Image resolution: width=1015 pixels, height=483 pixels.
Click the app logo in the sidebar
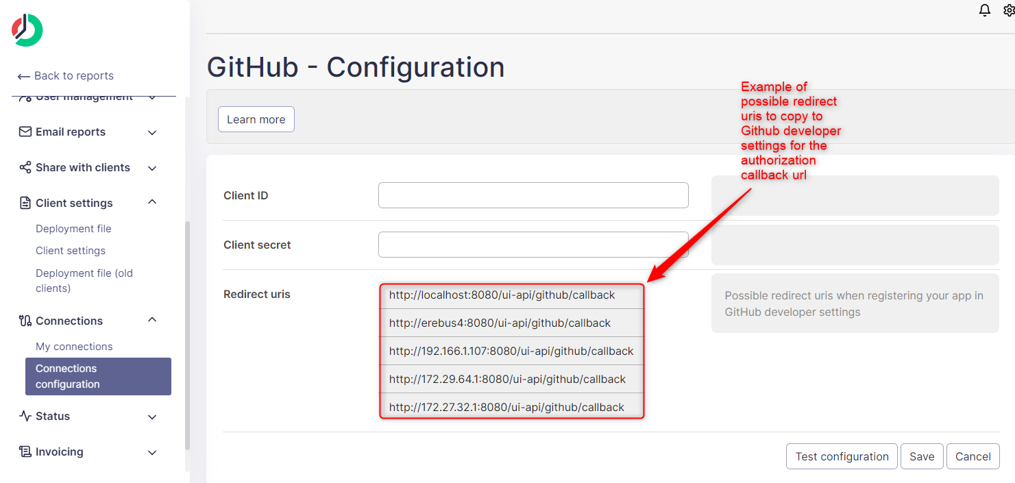[x=27, y=30]
